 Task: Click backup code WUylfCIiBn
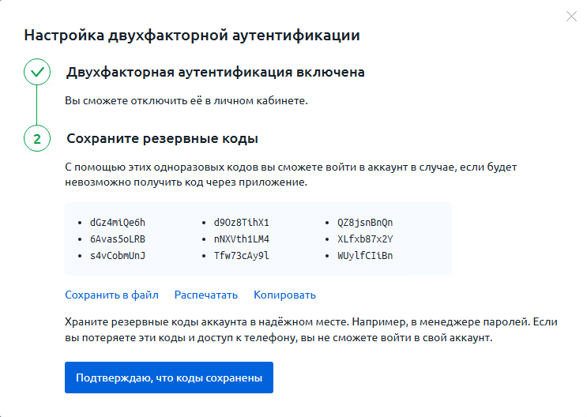(x=364, y=255)
